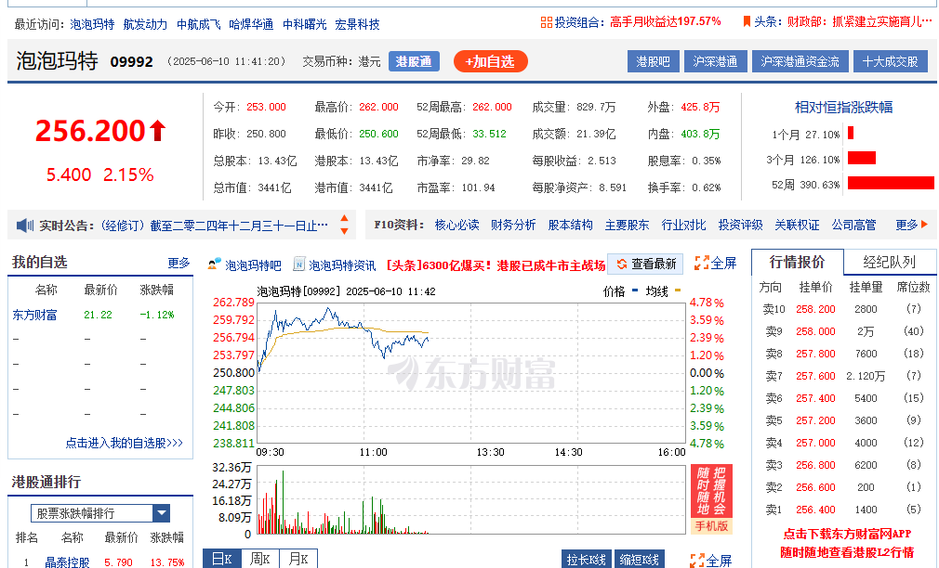Image resolution: width=939 pixels, height=568 pixels.
Task: Click the 价格 blue legend marker
Action: click(x=635, y=290)
